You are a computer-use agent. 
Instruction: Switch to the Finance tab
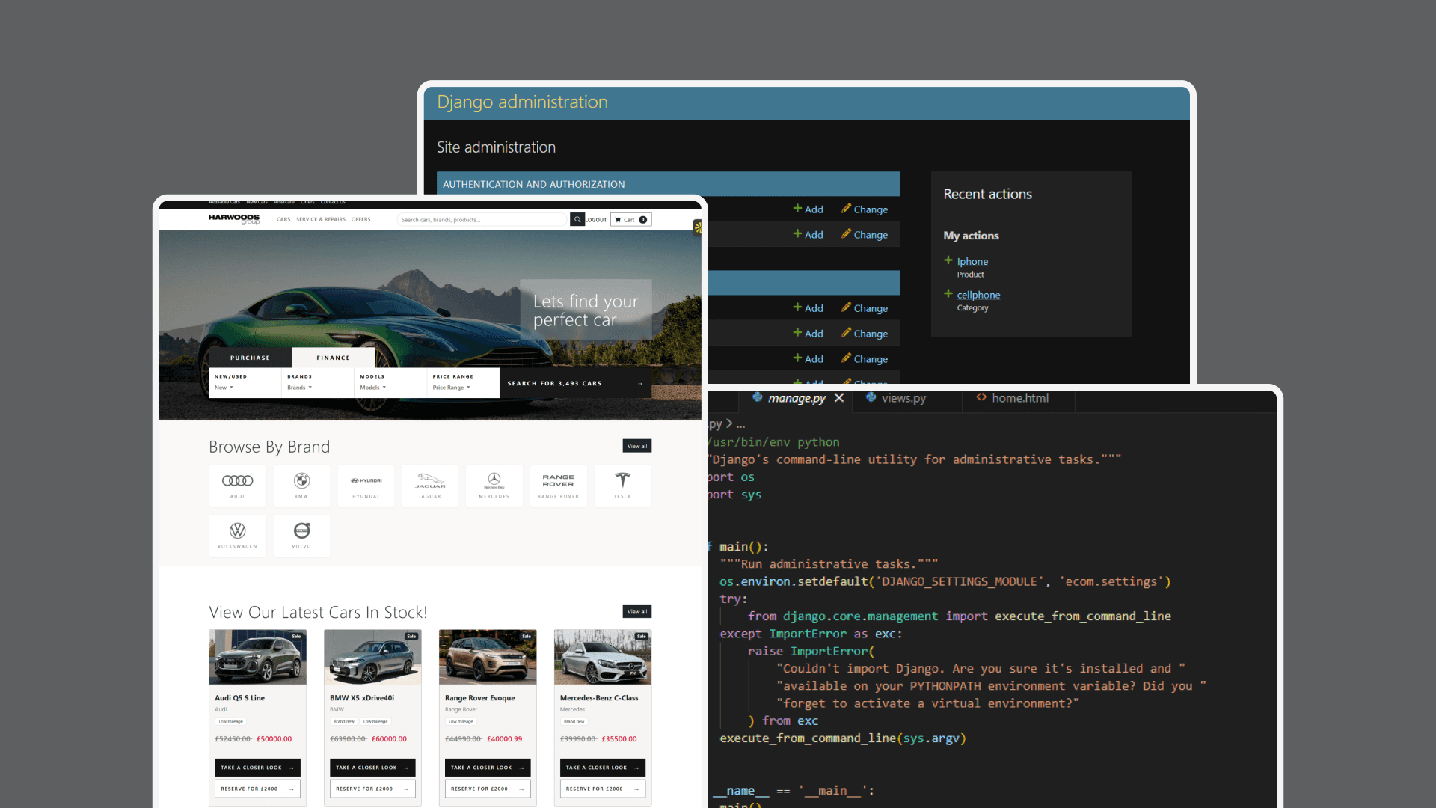333,358
